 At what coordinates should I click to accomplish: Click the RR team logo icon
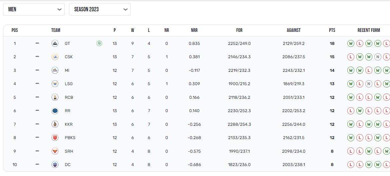pyautogui.click(x=55, y=111)
